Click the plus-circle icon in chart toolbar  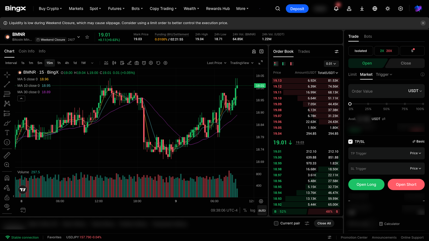(x=165, y=63)
